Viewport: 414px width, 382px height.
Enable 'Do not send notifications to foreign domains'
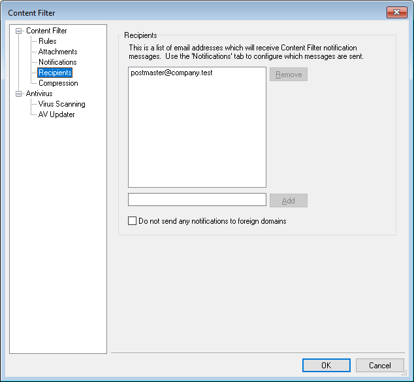[133, 221]
